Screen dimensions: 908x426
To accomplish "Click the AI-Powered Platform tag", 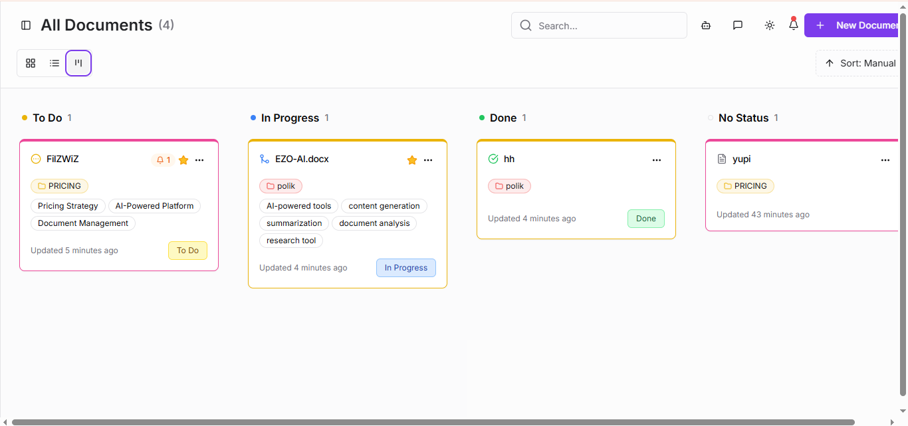I will coord(154,206).
